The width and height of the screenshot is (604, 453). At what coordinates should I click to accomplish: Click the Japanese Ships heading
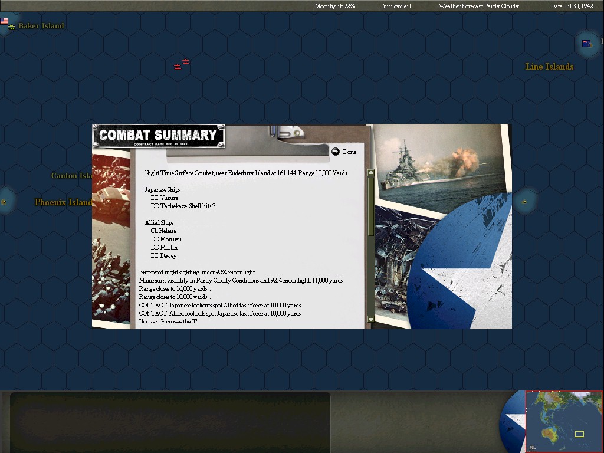163,189
